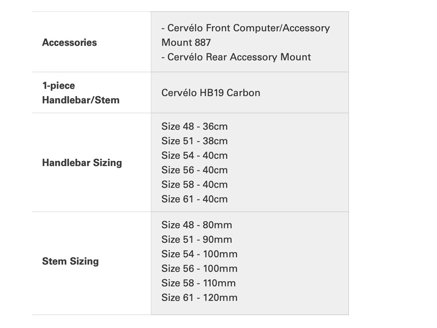Click the Size 48 - 36cm handlebar entry
Viewport: 437px width, 328px height.
coord(195,126)
